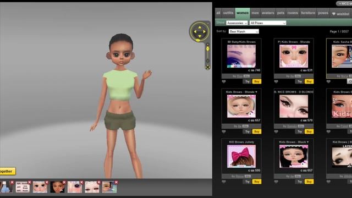Open the furniture tab
The image size is (352, 198).
point(308,13)
